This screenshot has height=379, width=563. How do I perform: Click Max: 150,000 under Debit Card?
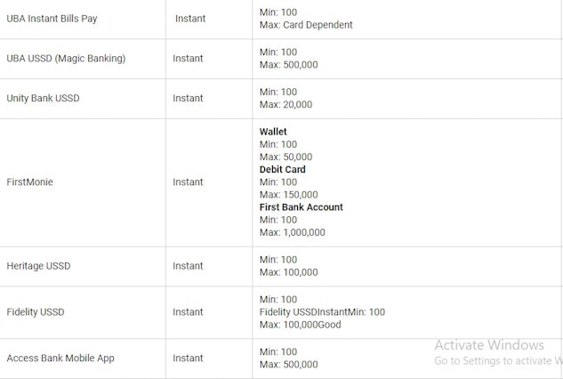click(x=289, y=195)
